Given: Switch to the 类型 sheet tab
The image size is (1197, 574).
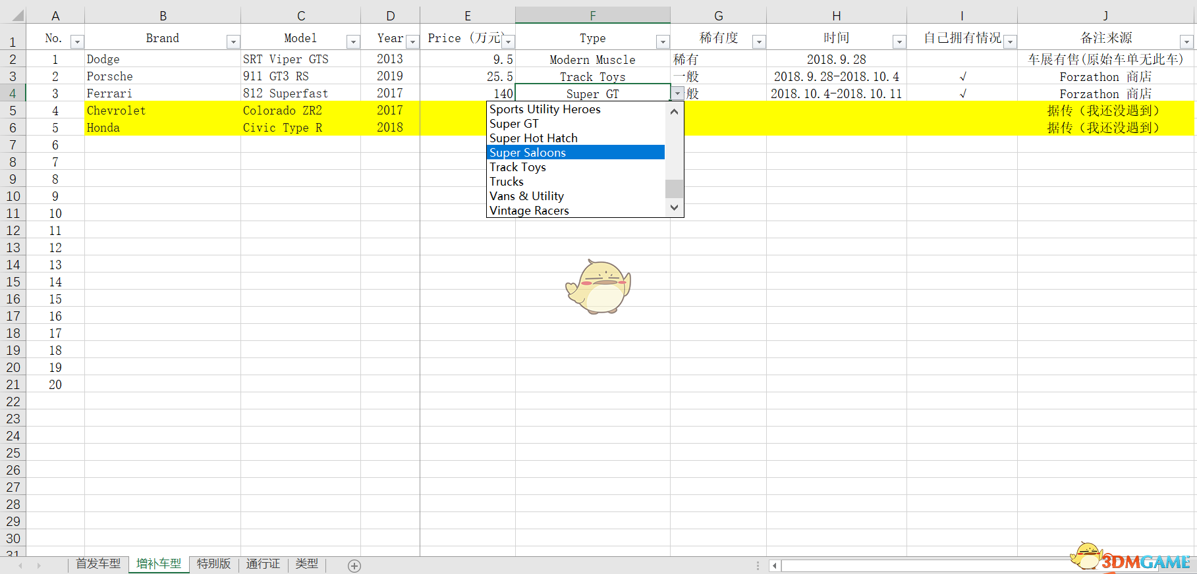Looking at the screenshot, I should coord(307,564).
